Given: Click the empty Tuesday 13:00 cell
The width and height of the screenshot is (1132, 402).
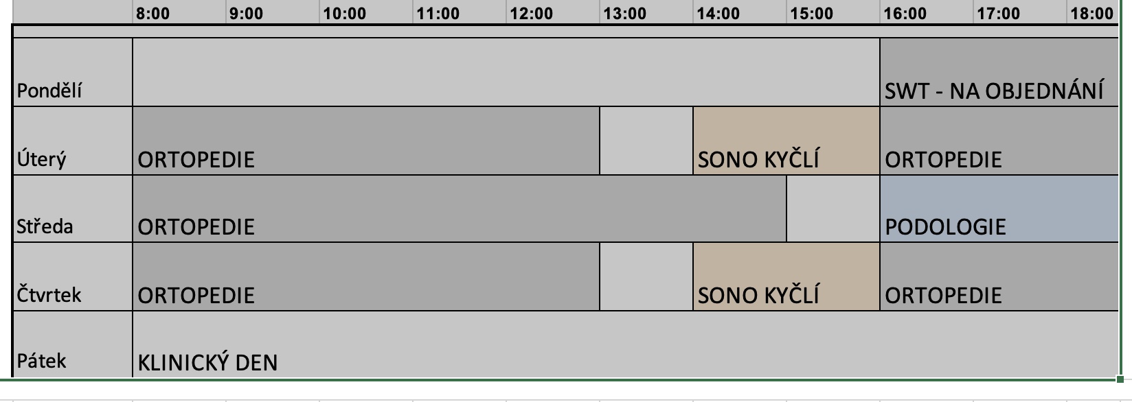Looking at the screenshot, I should pos(646,141).
